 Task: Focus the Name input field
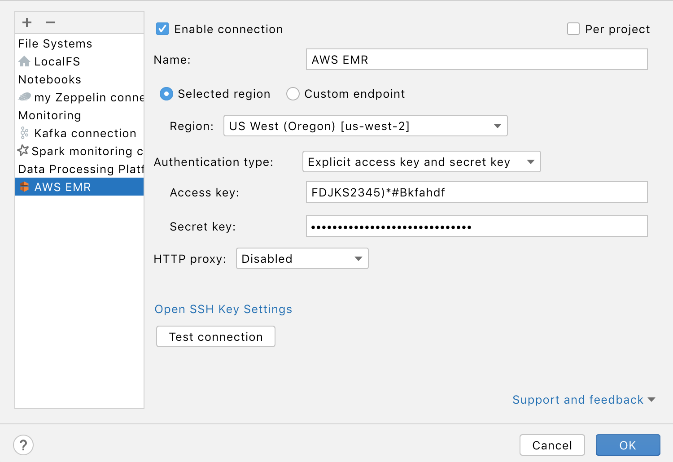click(477, 59)
